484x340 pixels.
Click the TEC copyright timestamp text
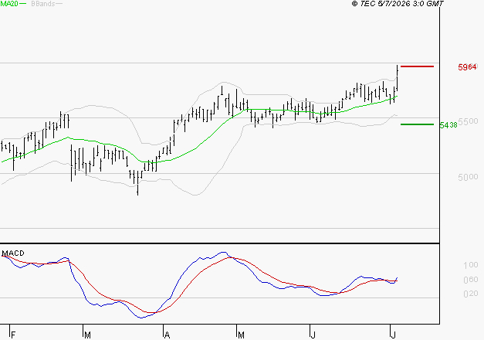398,4
